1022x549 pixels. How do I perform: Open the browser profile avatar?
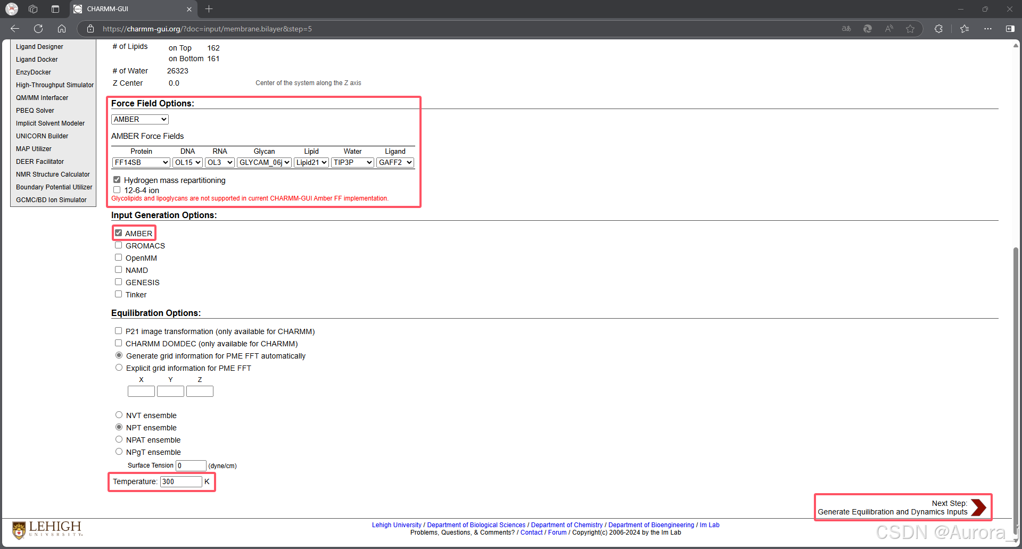[x=12, y=9]
